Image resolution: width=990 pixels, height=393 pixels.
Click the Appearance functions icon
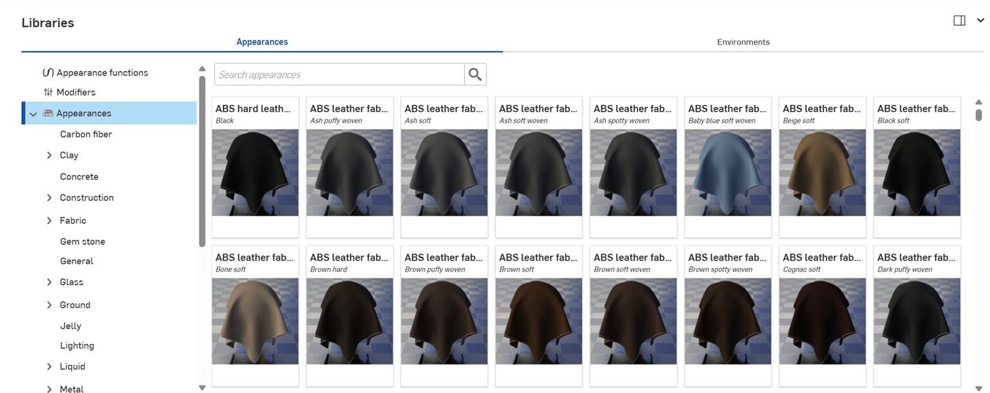(48, 72)
